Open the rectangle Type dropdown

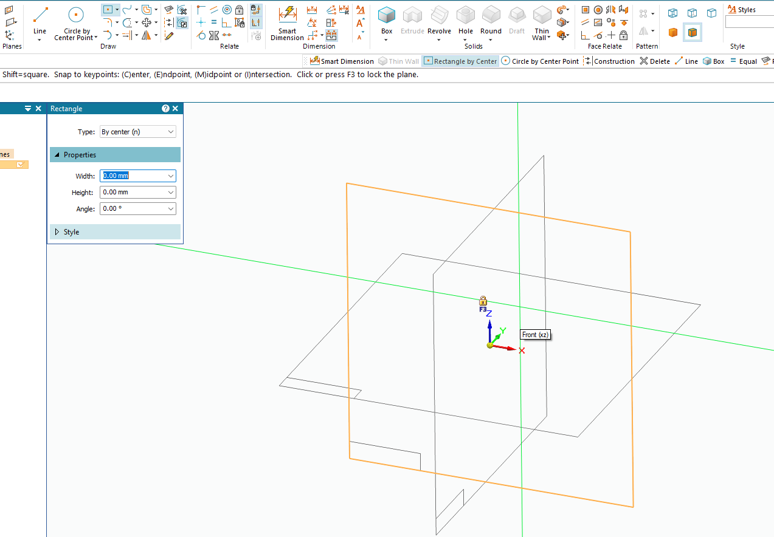coord(137,132)
